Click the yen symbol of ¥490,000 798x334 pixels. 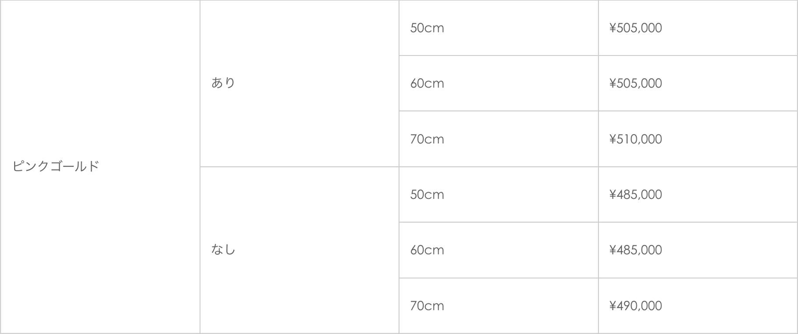(613, 306)
